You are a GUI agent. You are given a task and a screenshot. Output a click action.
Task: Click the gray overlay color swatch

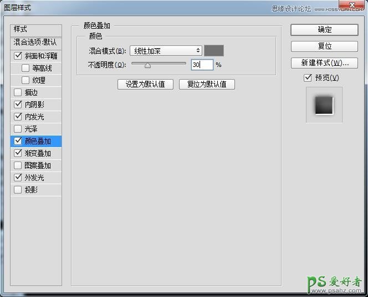[x=214, y=51]
